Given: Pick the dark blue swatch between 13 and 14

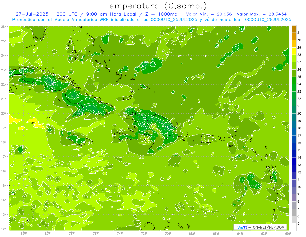Looking at the screenshot, I should click(294, 161).
